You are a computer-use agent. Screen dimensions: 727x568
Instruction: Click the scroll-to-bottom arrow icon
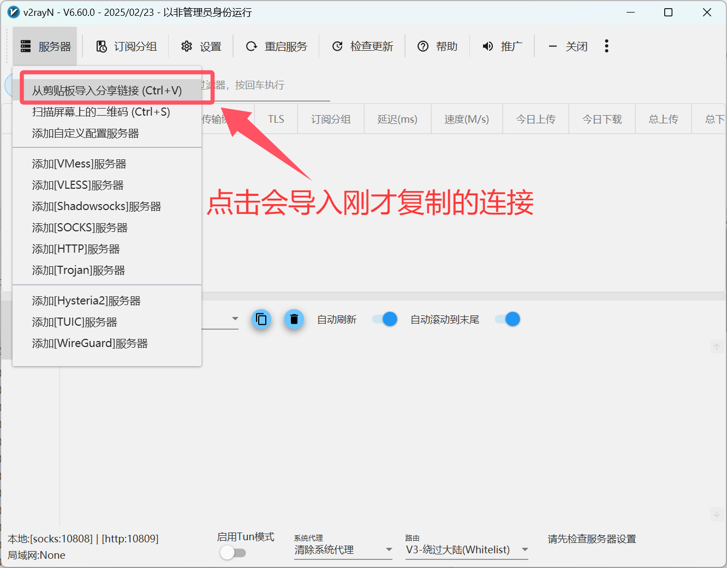coord(717,513)
